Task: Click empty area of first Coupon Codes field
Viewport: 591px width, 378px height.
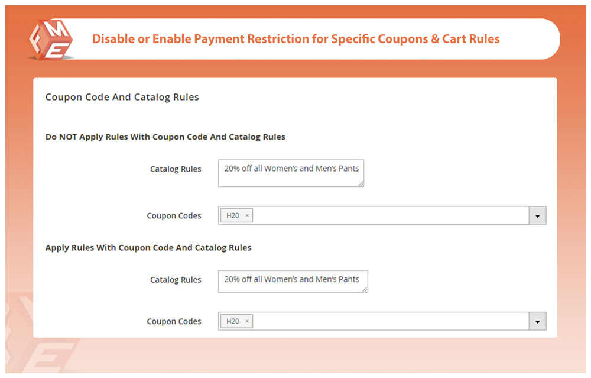Action: (x=390, y=216)
